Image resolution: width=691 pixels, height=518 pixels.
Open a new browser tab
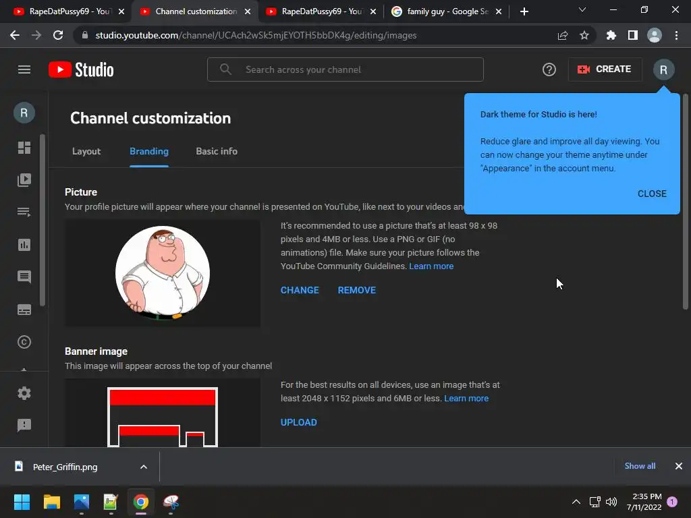(524, 12)
